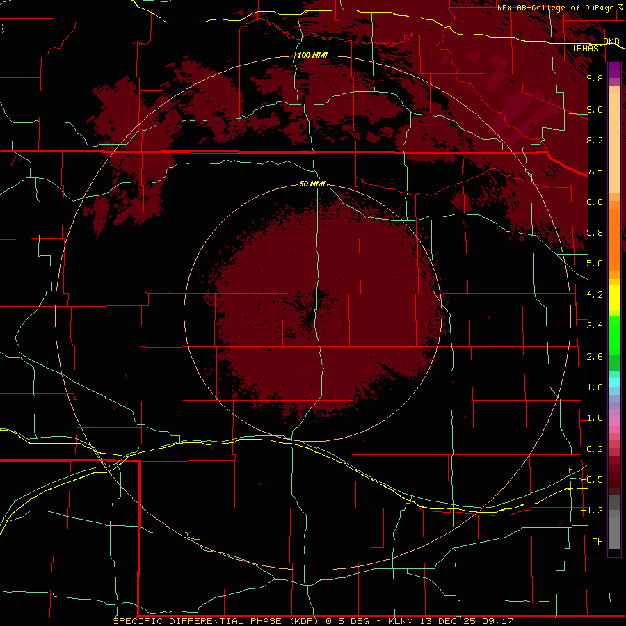The width and height of the screenshot is (626, 626).
Task: Click the 0.2 value on the color scale
Action: click(595, 449)
